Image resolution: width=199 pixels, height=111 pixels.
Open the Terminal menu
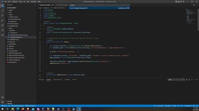[x=33, y=2]
